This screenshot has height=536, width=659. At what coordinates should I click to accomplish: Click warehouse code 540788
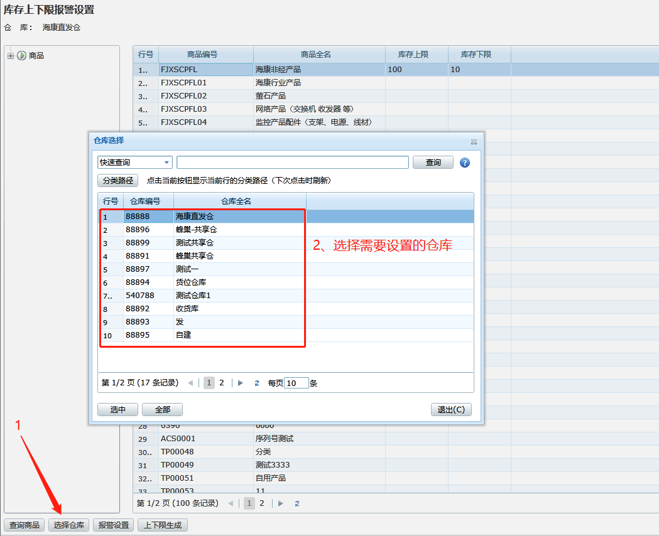(x=148, y=296)
